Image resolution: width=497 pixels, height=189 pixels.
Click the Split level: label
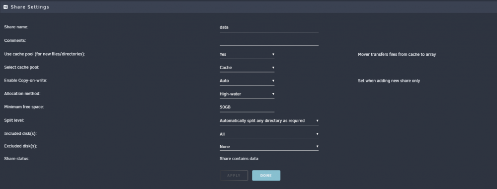click(x=14, y=120)
